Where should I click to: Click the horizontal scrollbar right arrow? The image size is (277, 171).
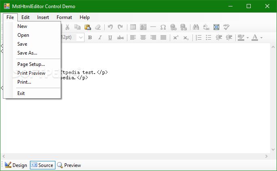pyautogui.click(x=266, y=156)
